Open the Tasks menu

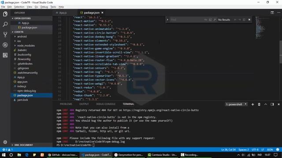[53, 7]
